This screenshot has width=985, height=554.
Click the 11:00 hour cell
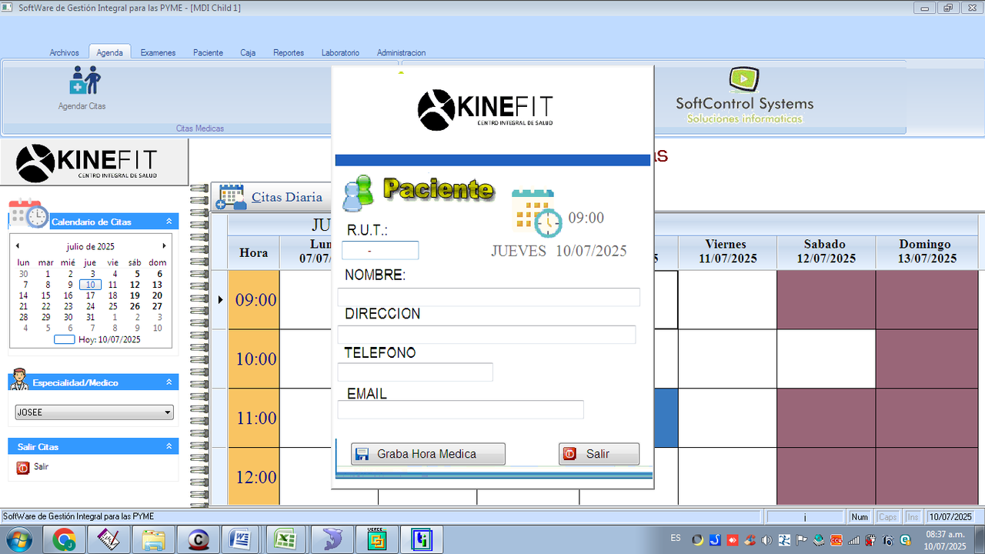click(254, 418)
